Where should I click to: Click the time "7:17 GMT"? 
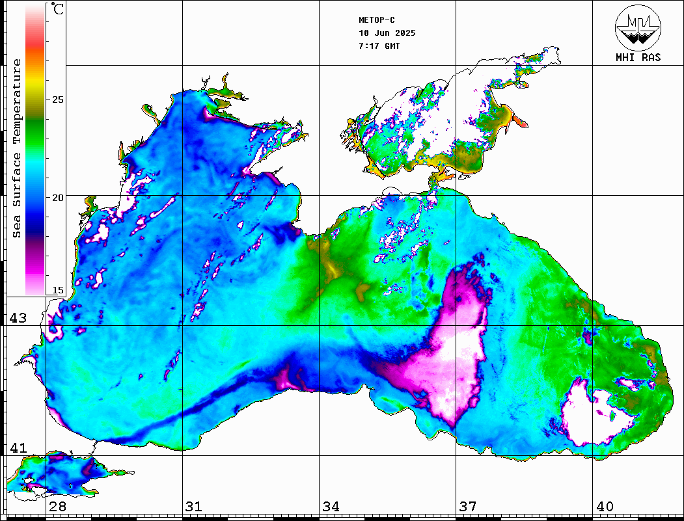coord(379,46)
